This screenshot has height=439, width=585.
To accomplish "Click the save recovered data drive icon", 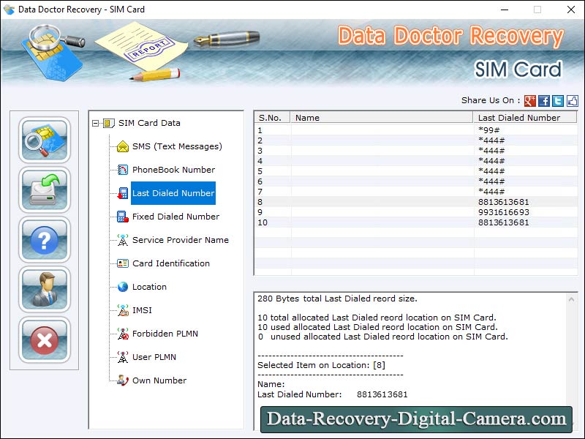I will coord(45,190).
